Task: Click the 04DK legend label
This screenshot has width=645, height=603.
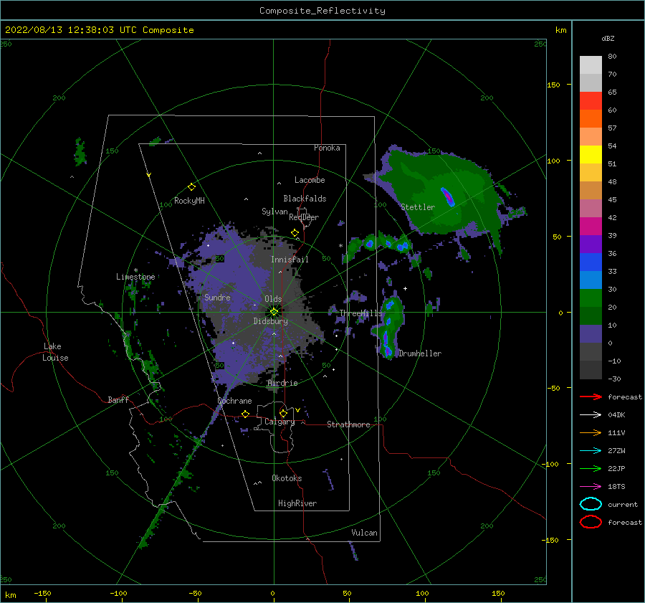Action: [616, 415]
